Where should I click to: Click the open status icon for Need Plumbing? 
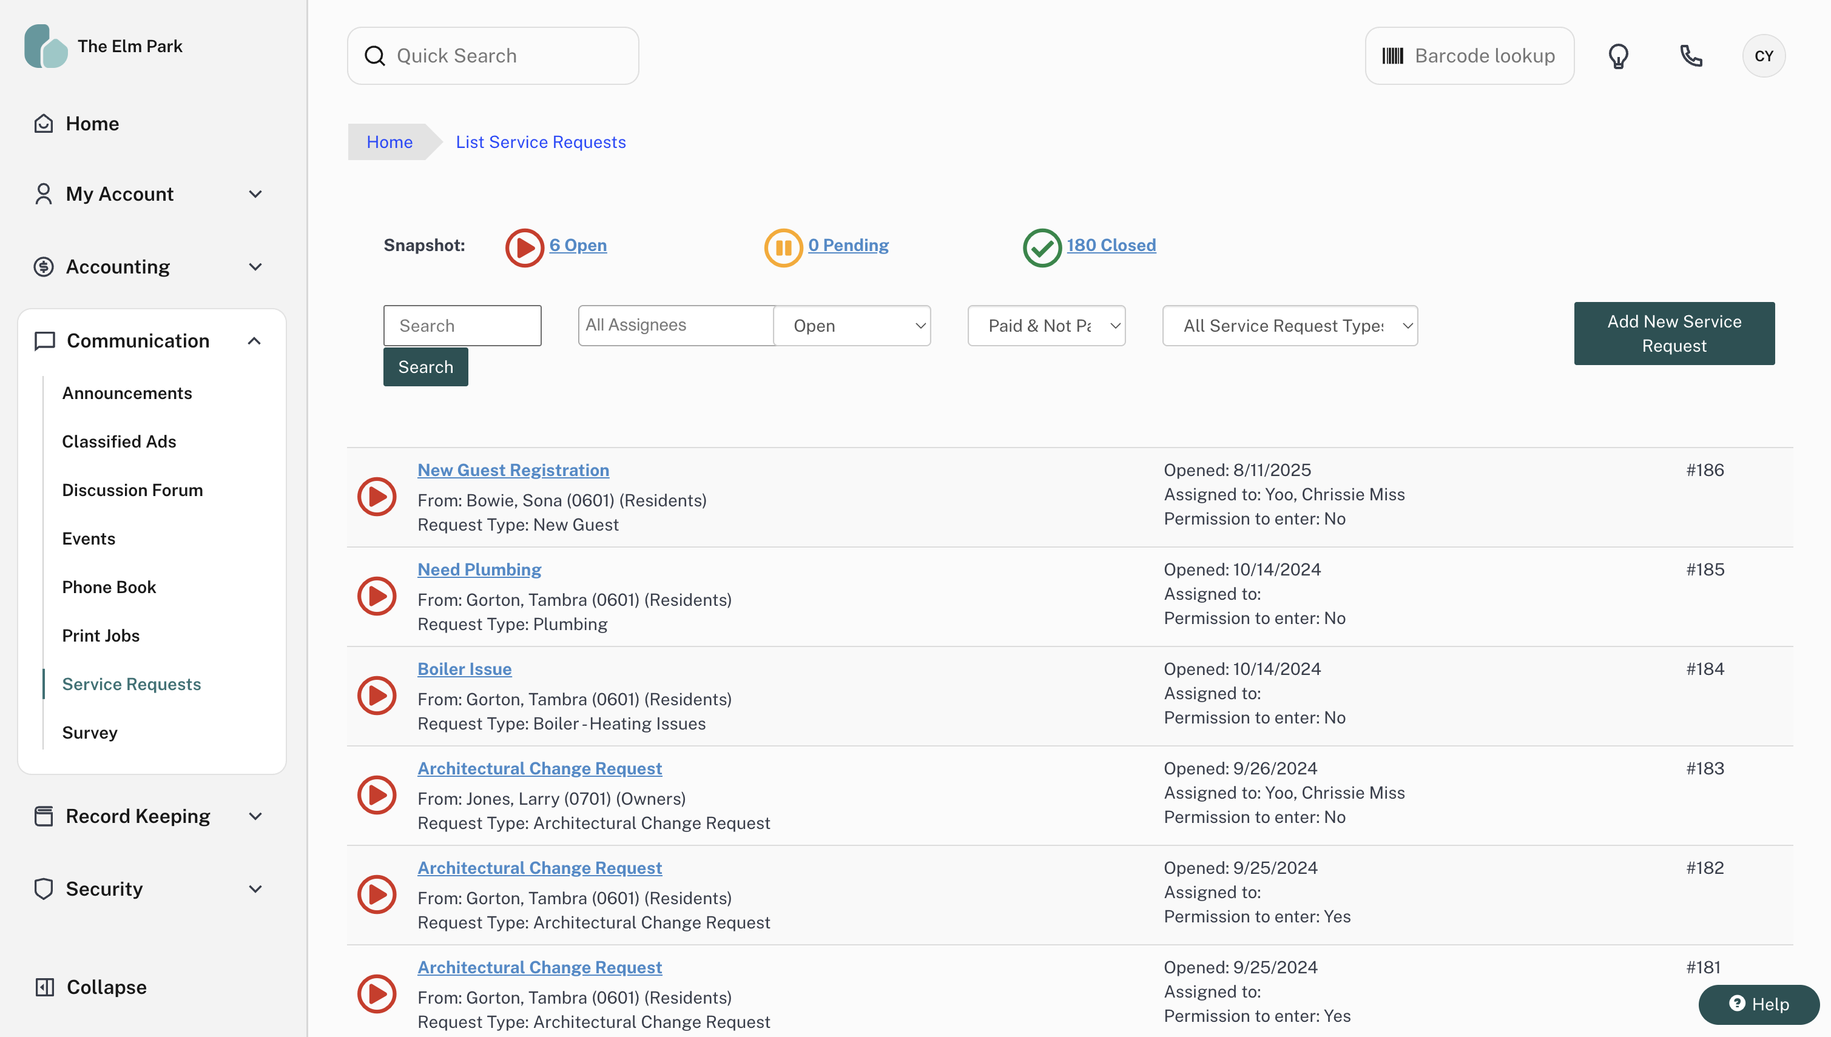pos(376,596)
